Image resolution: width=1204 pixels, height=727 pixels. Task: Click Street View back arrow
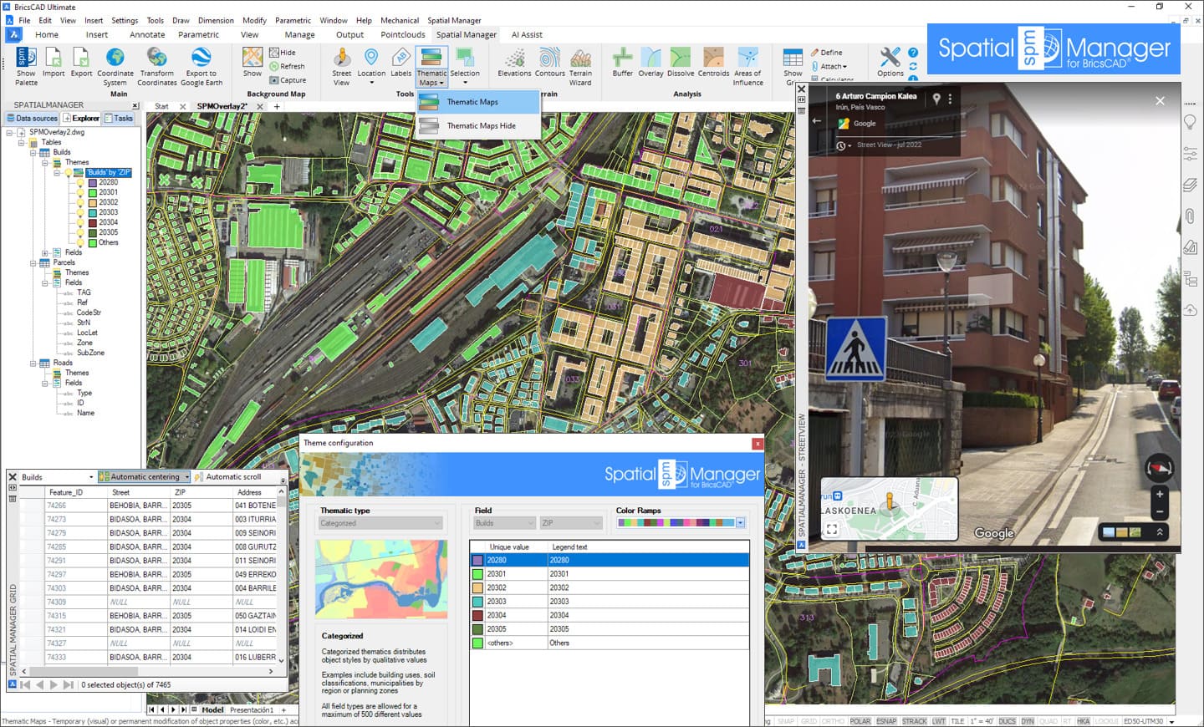(x=817, y=121)
